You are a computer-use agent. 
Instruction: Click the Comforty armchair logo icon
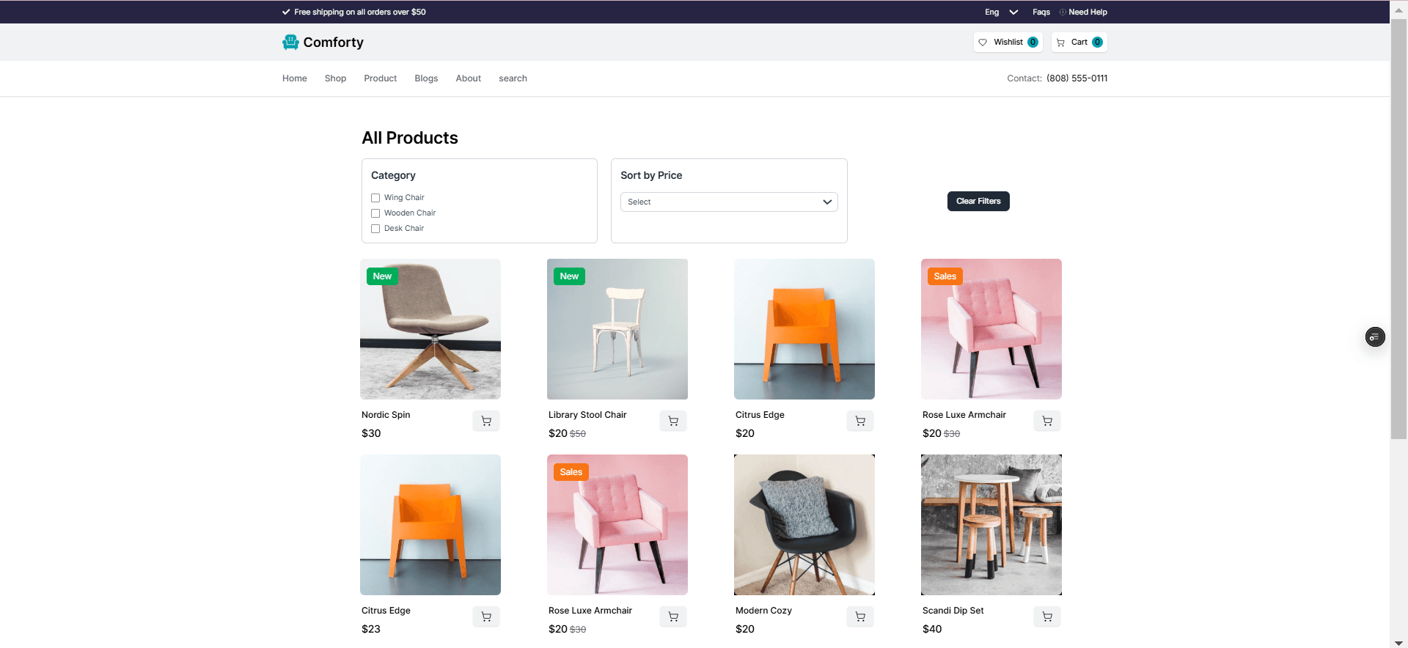290,43
